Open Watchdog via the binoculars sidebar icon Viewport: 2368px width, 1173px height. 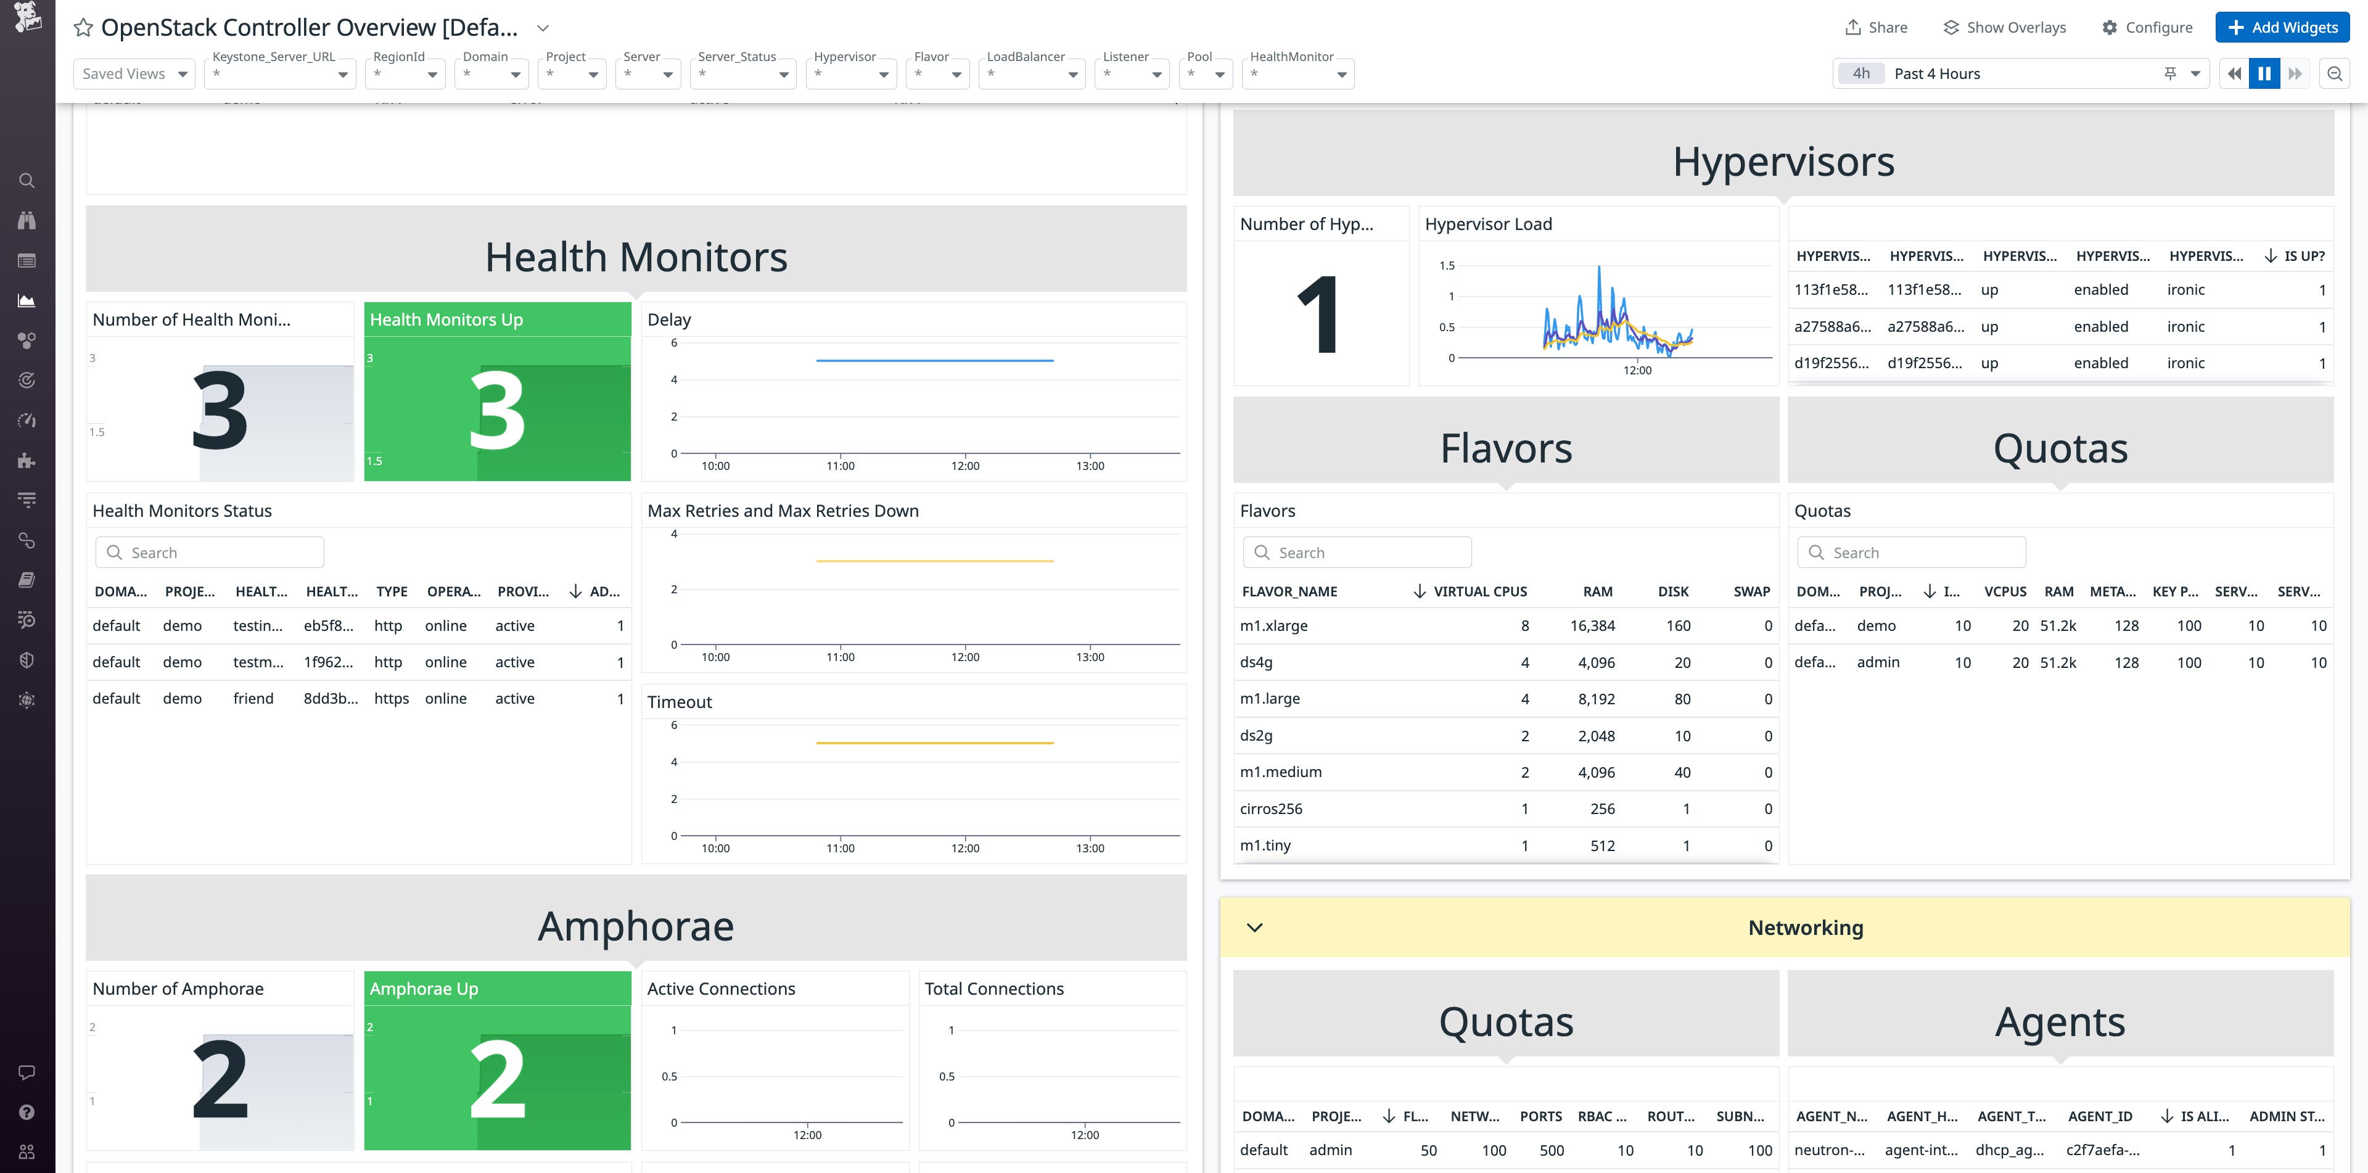click(27, 221)
